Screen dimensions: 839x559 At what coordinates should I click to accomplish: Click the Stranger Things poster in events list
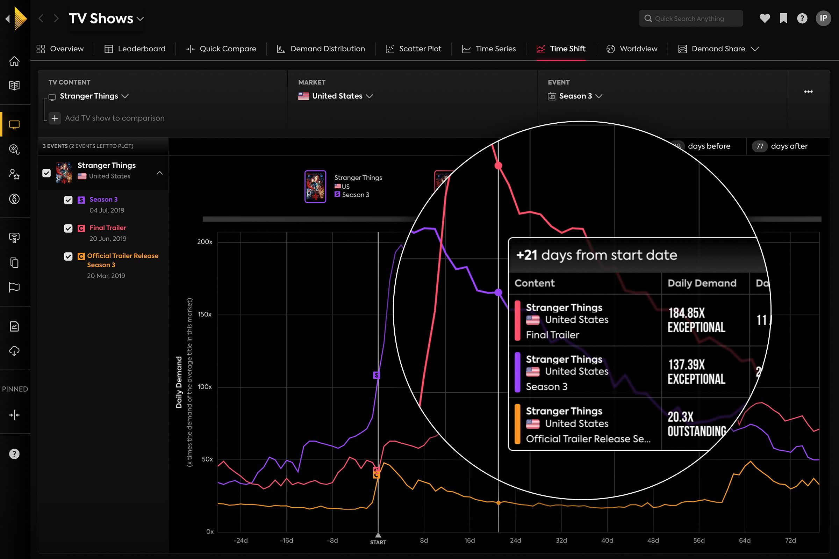[64, 173]
